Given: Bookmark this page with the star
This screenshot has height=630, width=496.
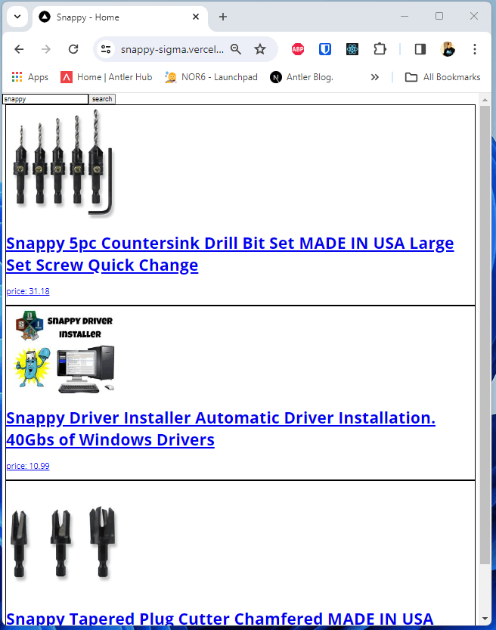Looking at the screenshot, I should 260,49.
